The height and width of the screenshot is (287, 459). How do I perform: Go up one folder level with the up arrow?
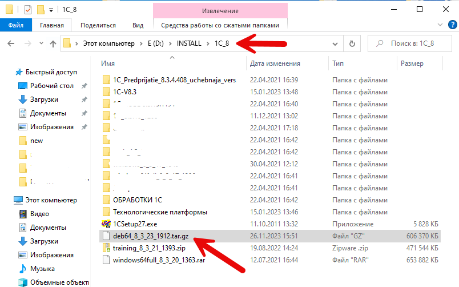coord(53,43)
